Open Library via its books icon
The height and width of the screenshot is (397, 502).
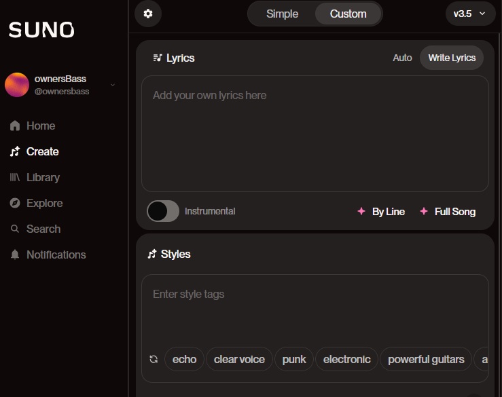pos(15,177)
